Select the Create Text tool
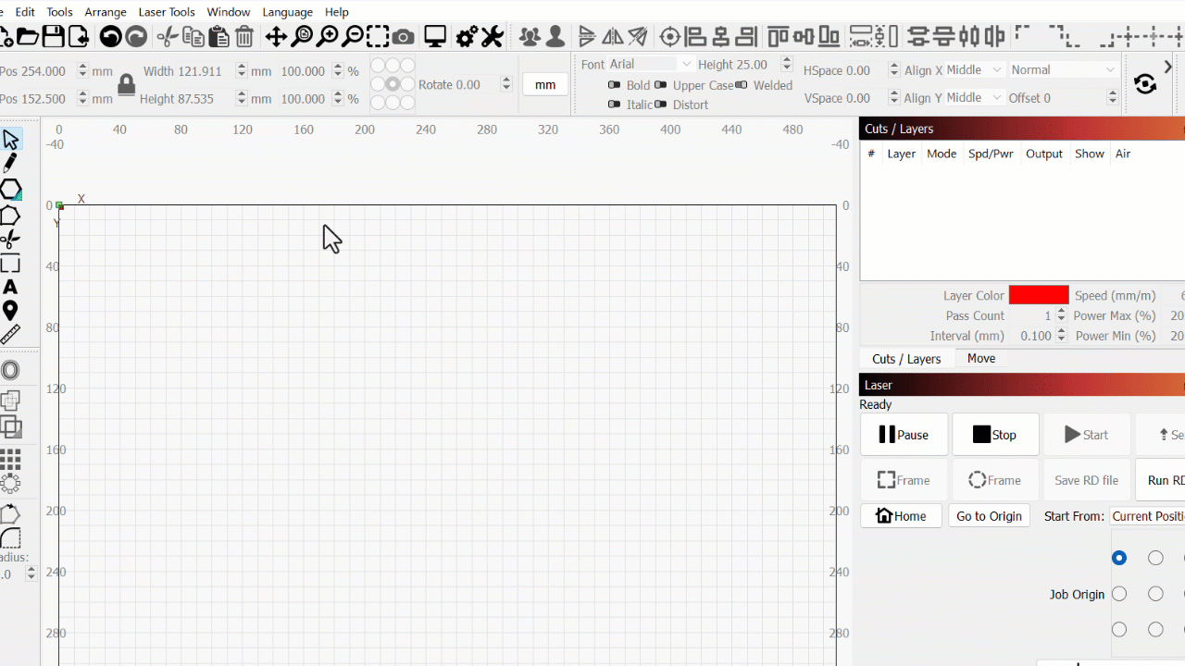The image size is (1185, 666). click(x=10, y=287)
